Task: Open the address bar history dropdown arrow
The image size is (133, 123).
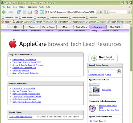Action: [97, 12]
